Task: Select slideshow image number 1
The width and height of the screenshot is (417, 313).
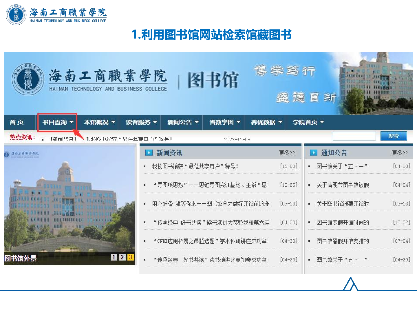Action: 114,257
